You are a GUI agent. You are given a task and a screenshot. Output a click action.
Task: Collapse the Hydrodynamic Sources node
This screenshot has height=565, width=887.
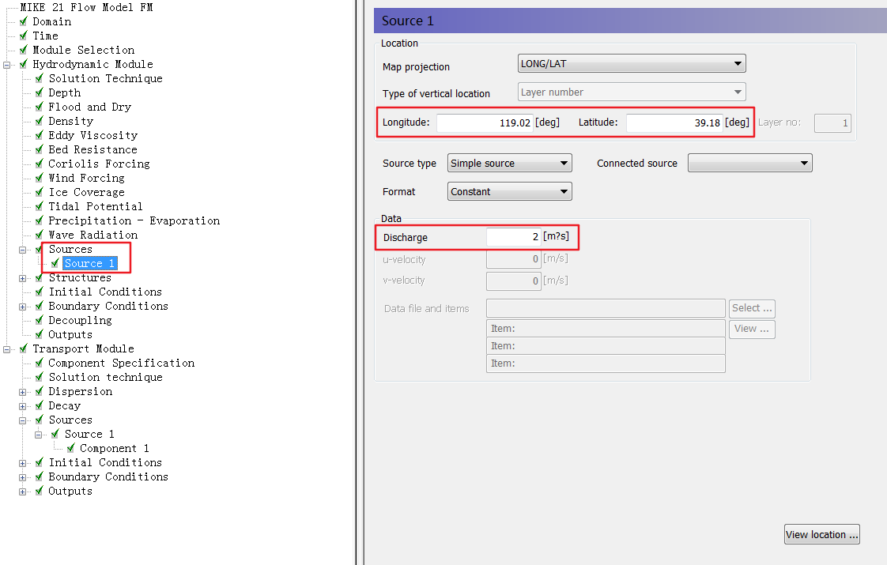(x=23, y=250)
